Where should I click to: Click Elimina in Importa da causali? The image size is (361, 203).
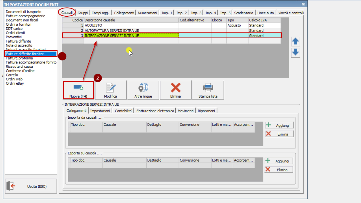(279, 134)
